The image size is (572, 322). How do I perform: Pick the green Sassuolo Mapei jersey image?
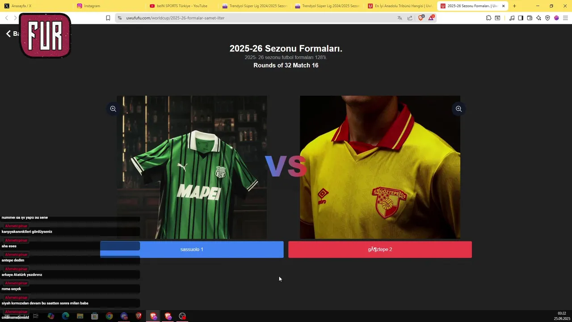192,167
